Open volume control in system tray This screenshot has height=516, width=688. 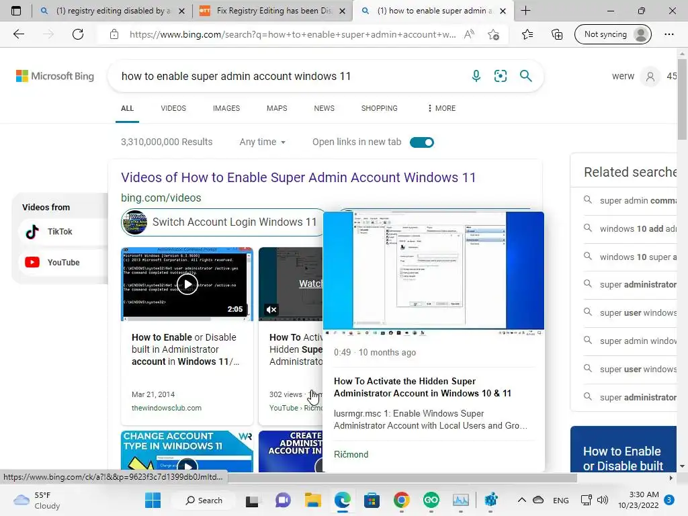click(x=603, y=500)
